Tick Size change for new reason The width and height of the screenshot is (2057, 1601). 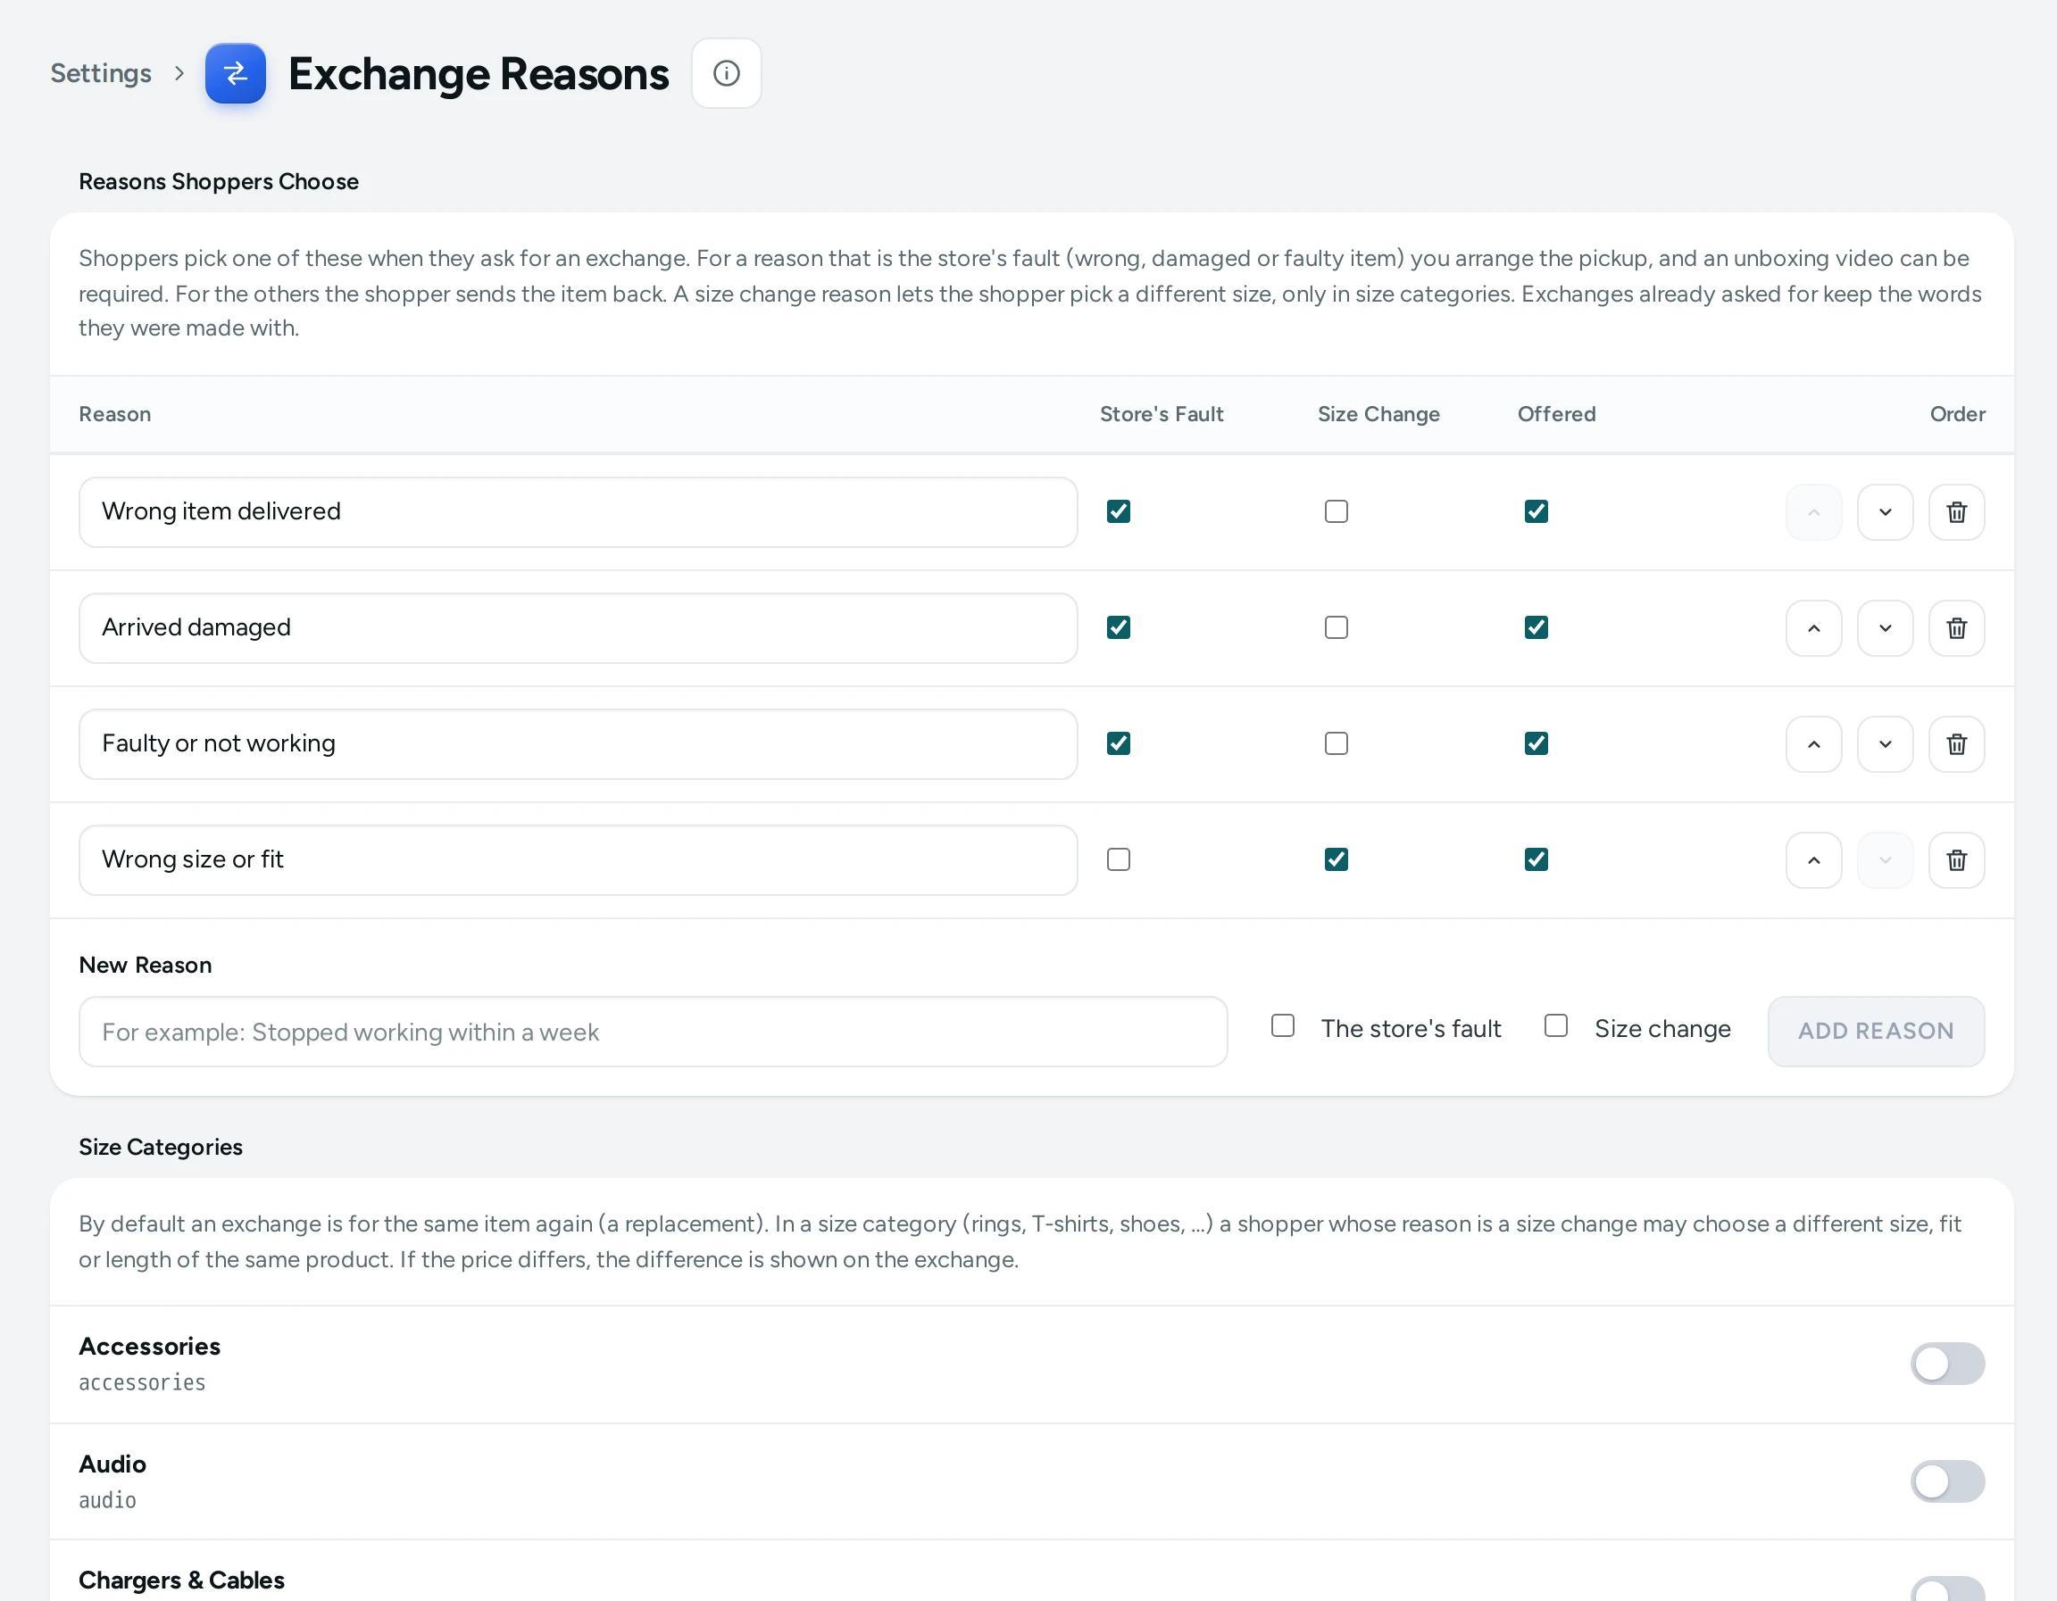click(1555, 1025)
